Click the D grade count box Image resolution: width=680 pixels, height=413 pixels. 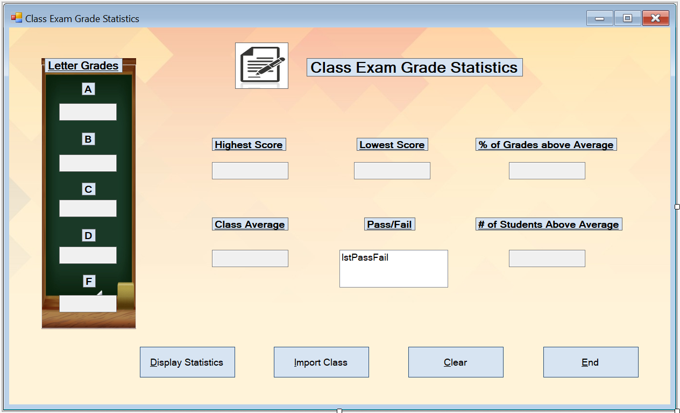tap(88, 255)
